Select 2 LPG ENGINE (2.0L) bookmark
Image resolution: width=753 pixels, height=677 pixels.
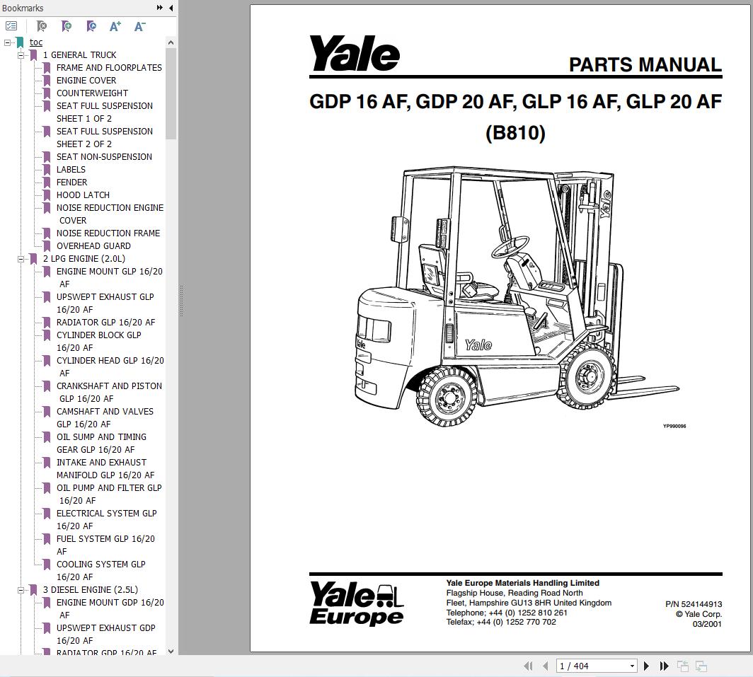click(x=84, y=258)
